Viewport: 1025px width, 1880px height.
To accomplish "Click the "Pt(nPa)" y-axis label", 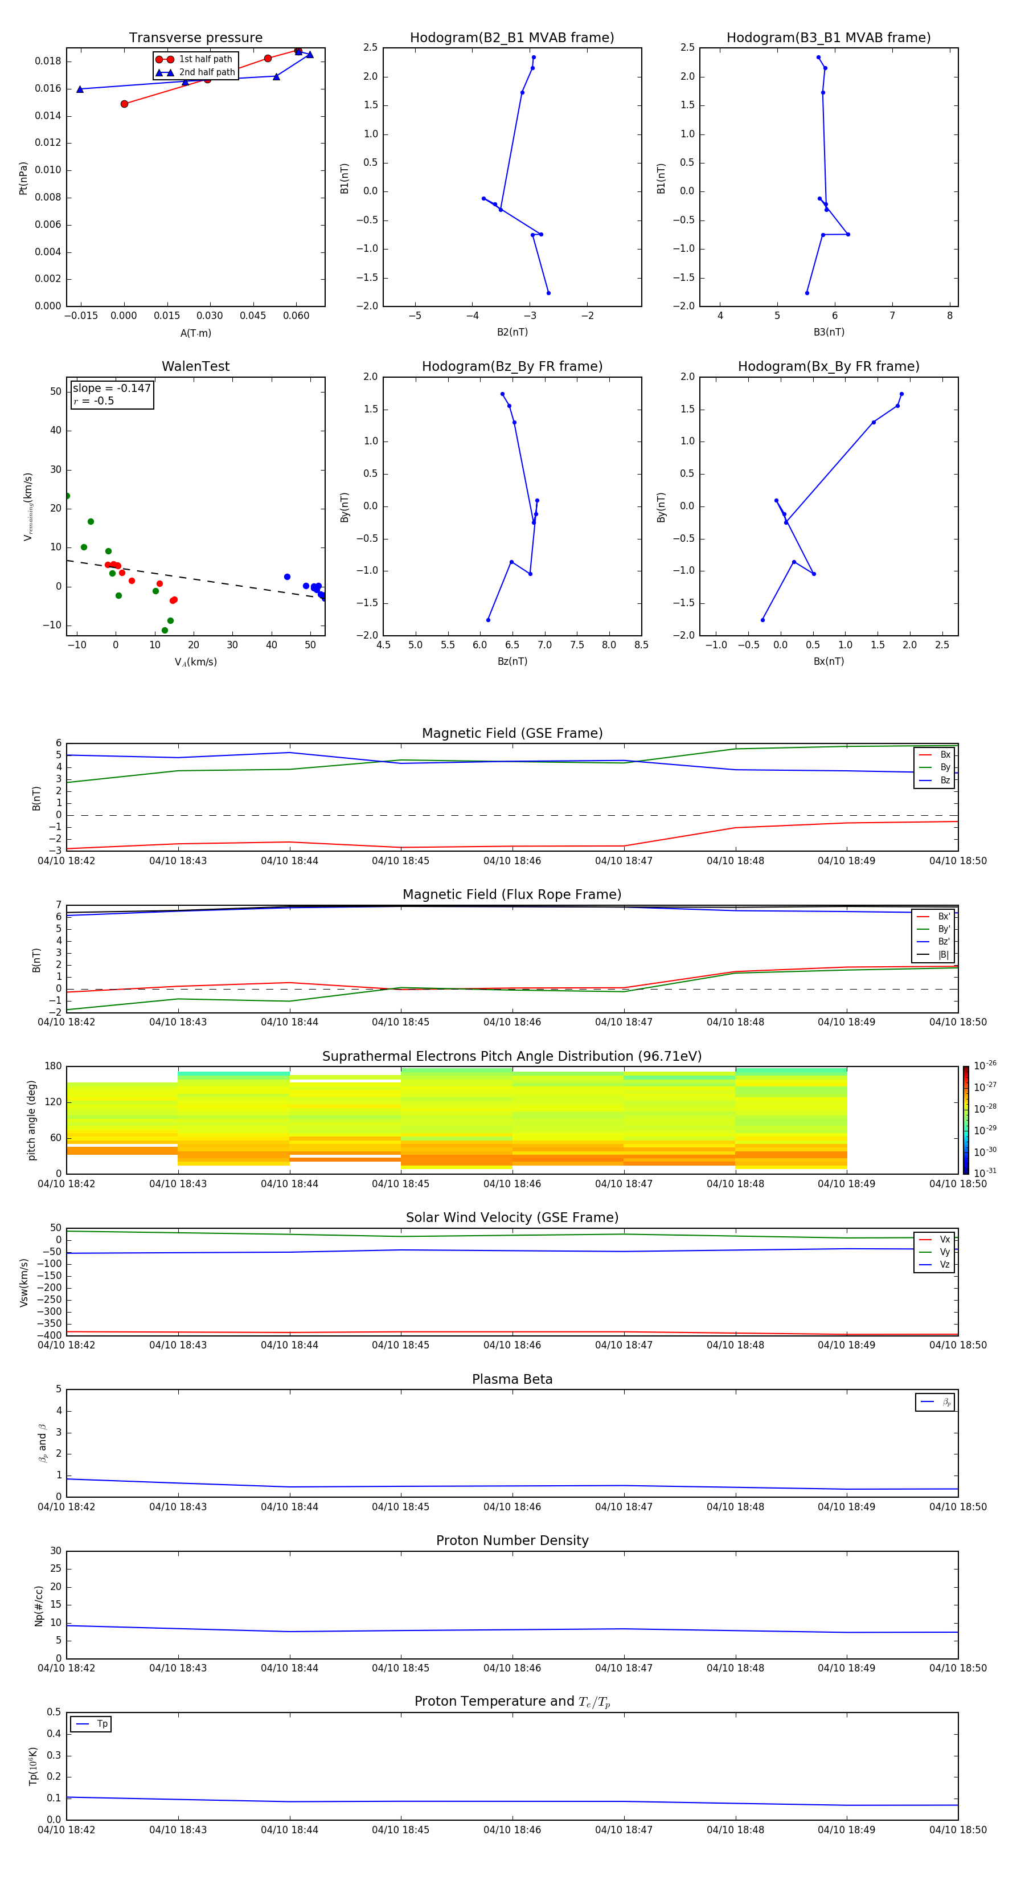I will [x=23, y=178].
